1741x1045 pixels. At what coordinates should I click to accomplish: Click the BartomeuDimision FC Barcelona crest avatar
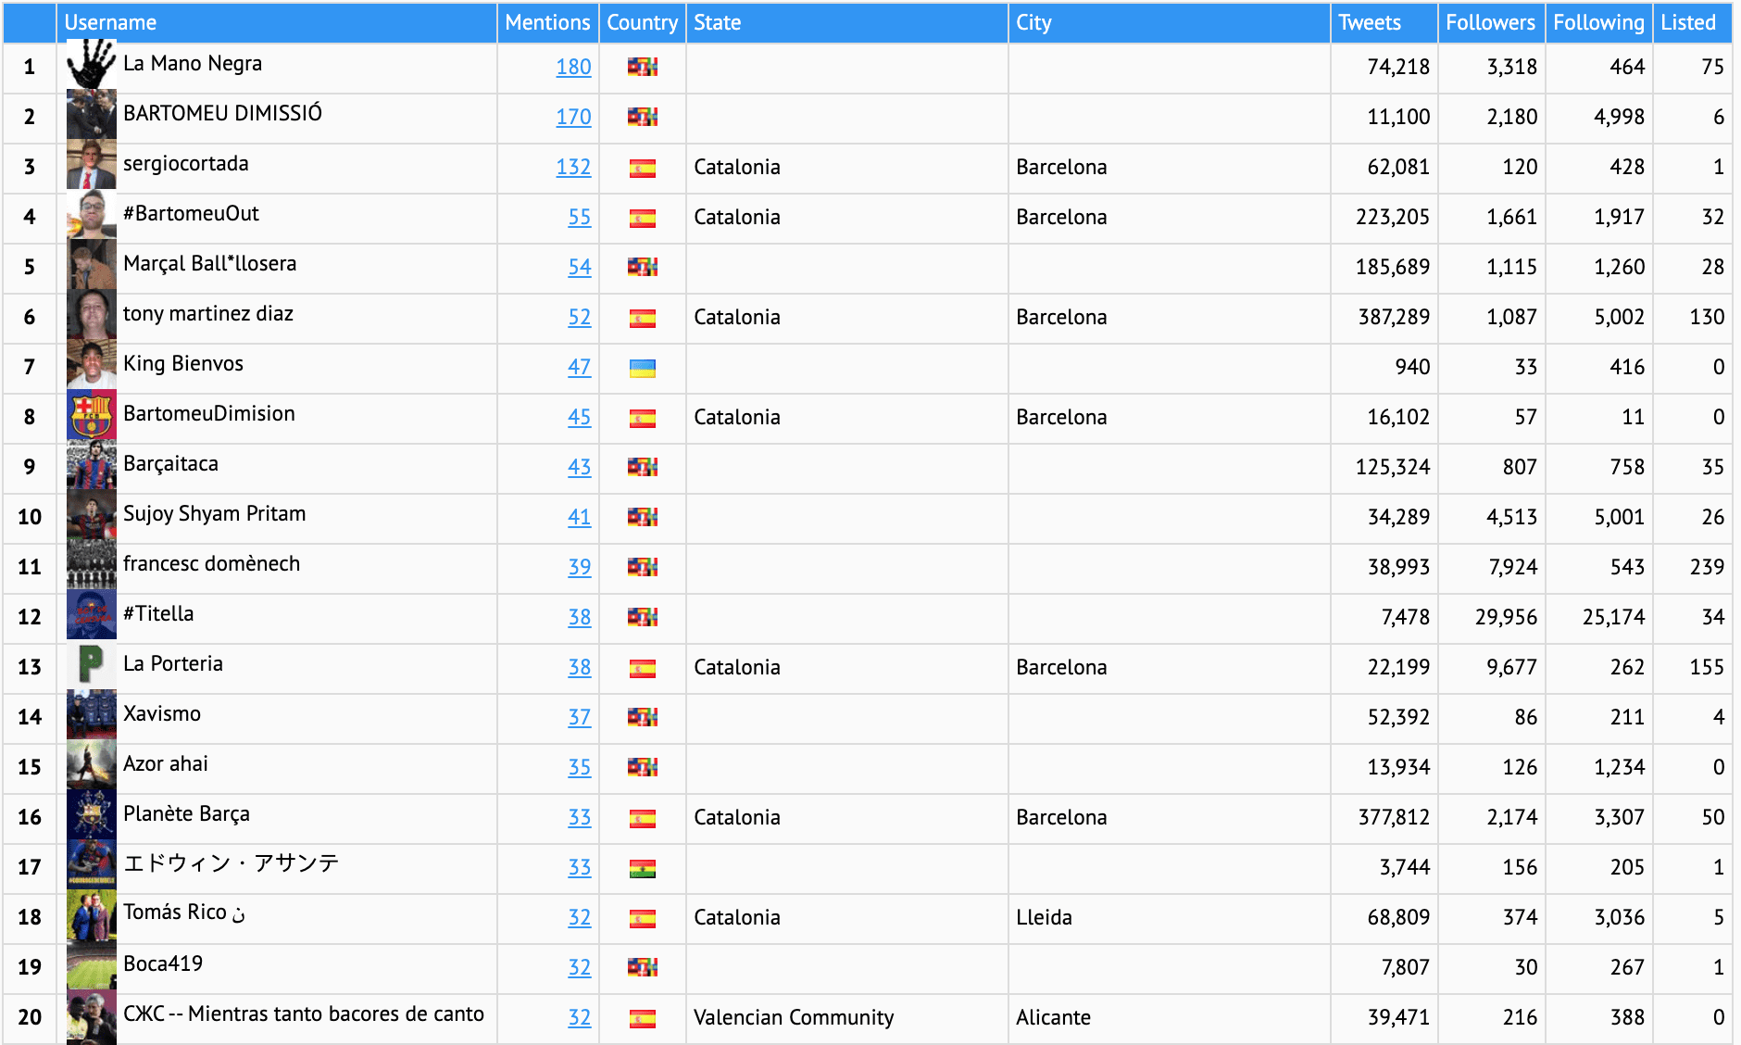[x=91, y=416]
